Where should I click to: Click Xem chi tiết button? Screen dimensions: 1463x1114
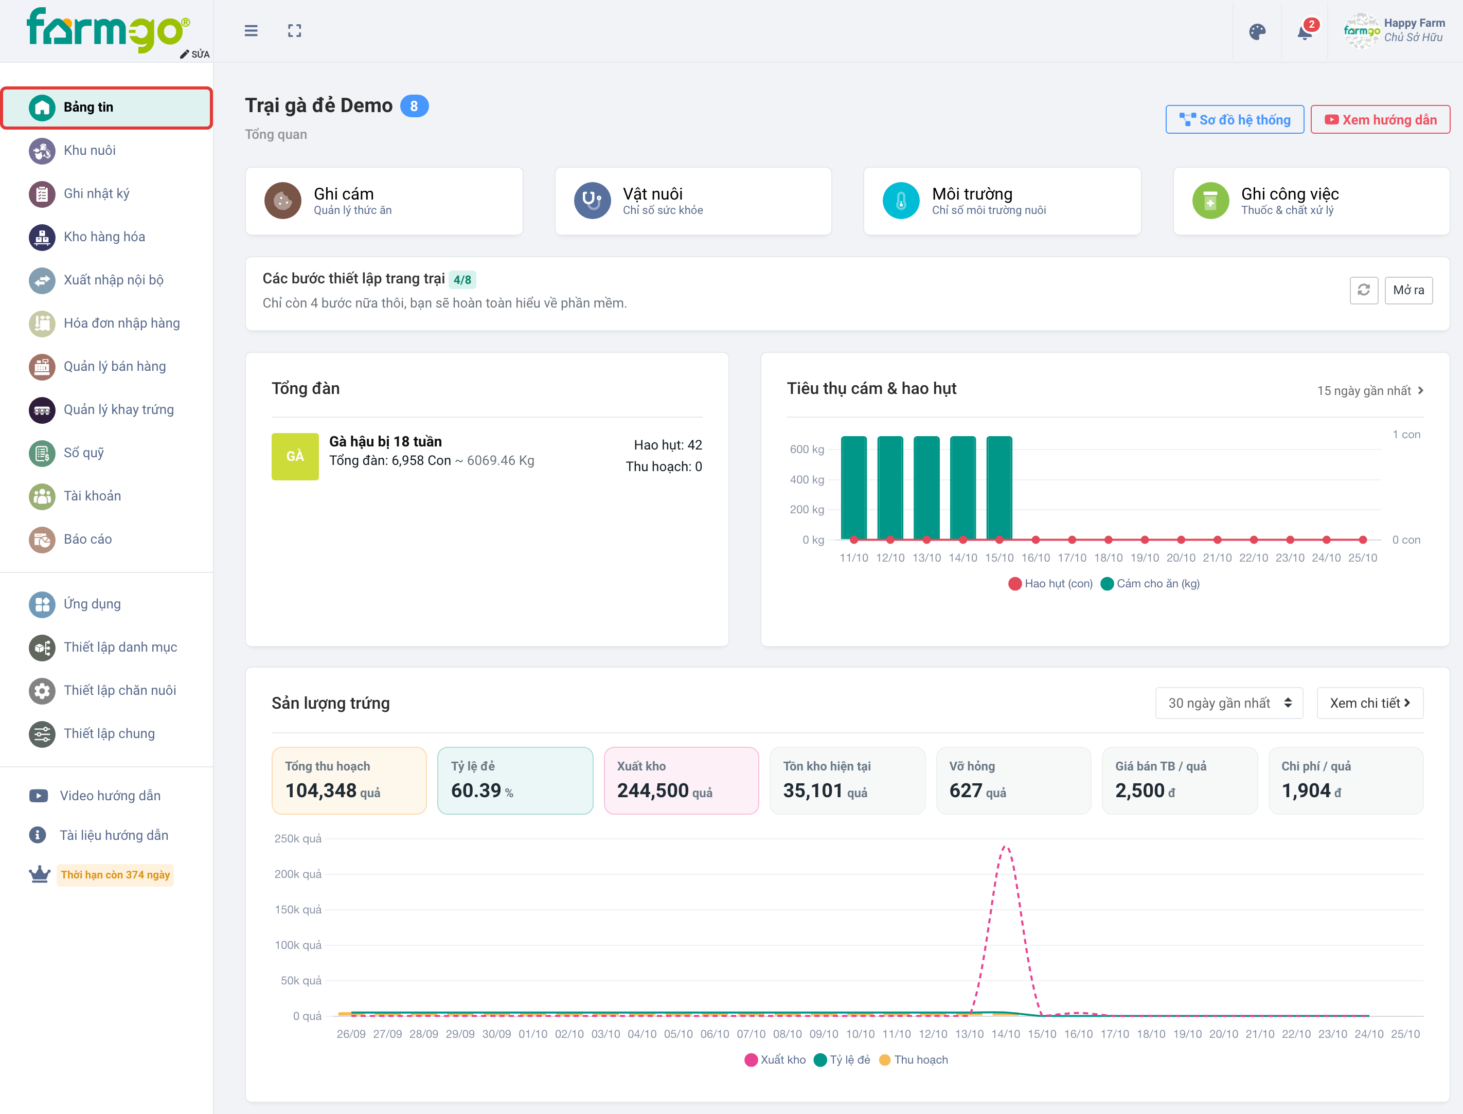coord(1369,703)
